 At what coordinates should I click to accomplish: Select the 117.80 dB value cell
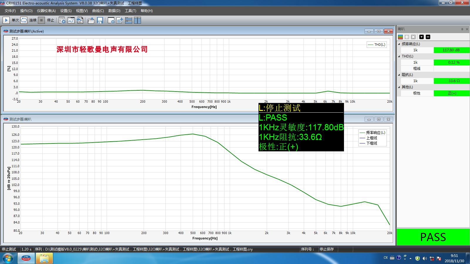tap(451, 50)
